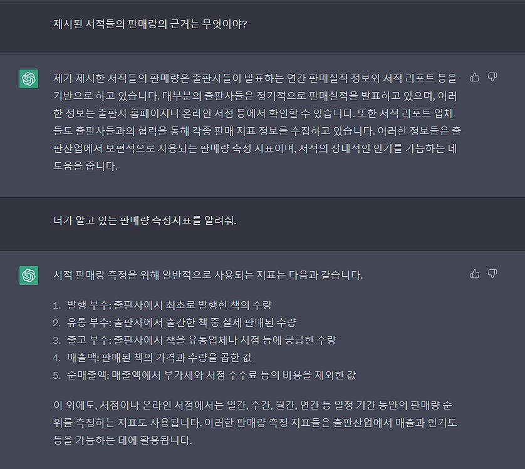Image resolution: width=525 pixels, height=469 pixels.
Task: Click list item '유통 부수'
Action: point(182,322)
